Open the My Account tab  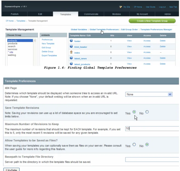point(142,14)
